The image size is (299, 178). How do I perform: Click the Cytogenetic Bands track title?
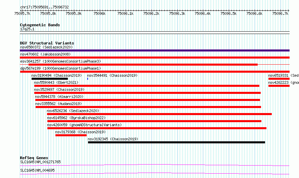click(x=40, y=25)
